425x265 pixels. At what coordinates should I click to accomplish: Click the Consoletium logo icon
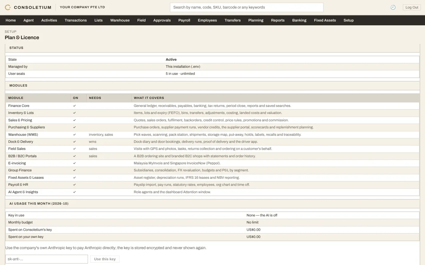8,7
